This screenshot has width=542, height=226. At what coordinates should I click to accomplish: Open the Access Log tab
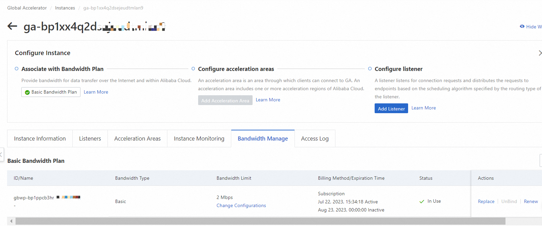pos(314,139)
